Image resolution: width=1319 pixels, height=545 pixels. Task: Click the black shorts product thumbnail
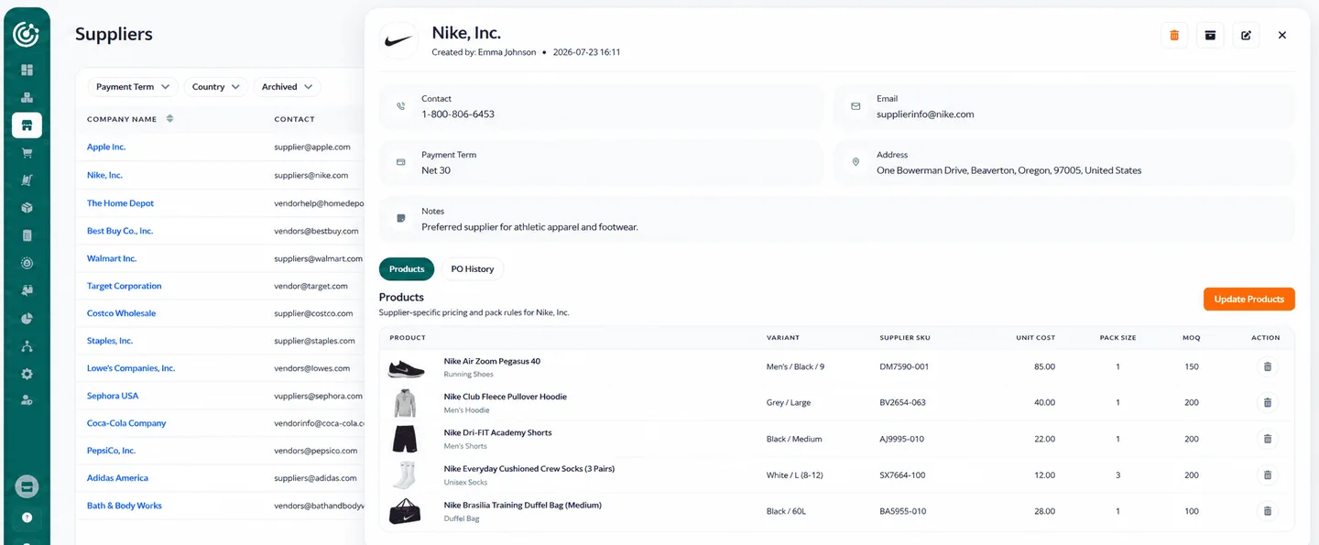click(405, 439)
